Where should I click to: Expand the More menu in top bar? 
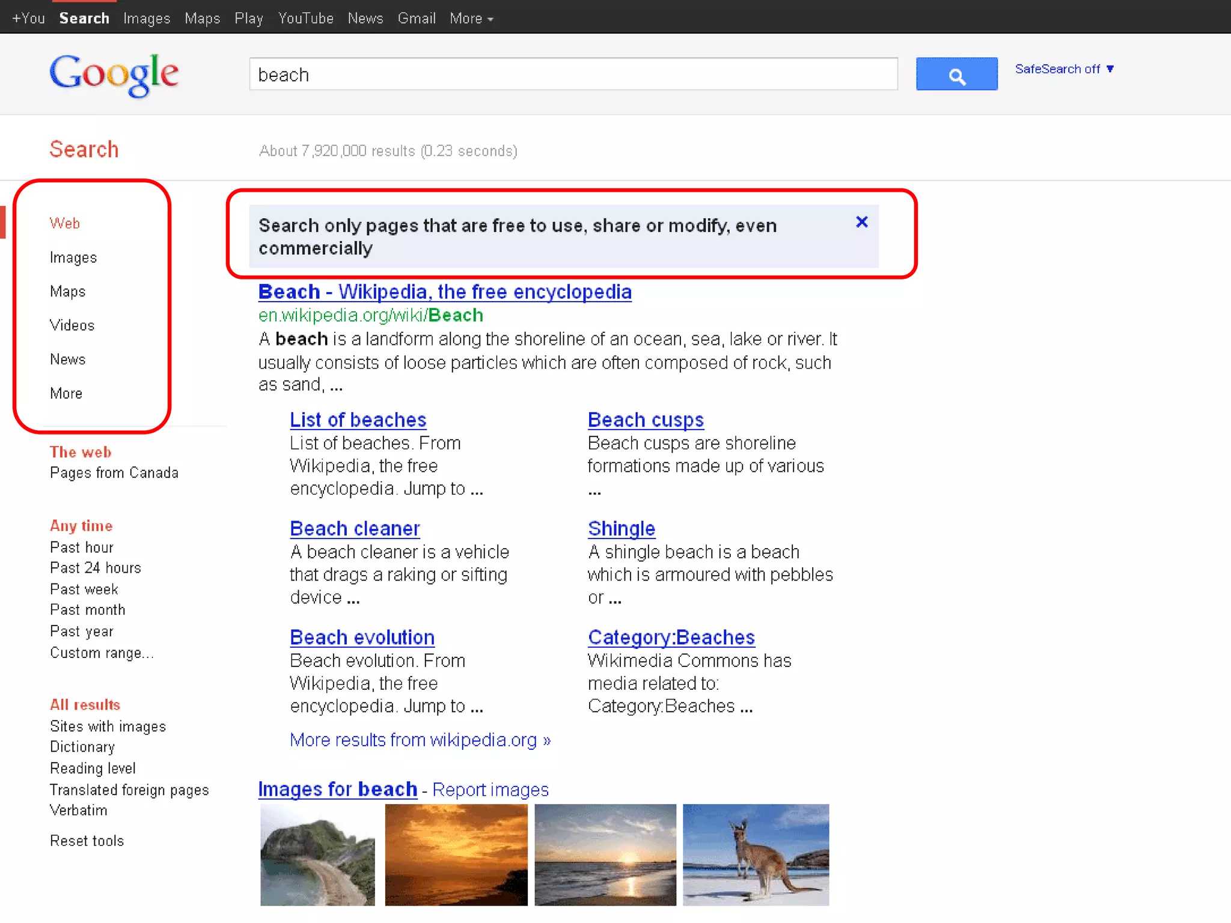pyautogui.click(x=471, y=19)
